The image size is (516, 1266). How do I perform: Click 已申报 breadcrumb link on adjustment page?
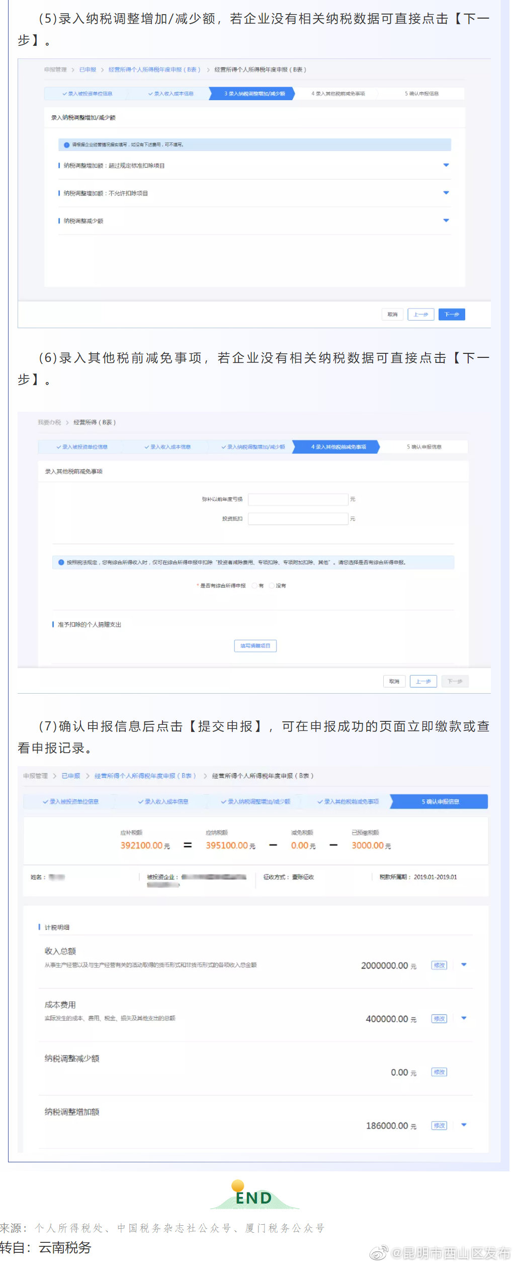88,69
